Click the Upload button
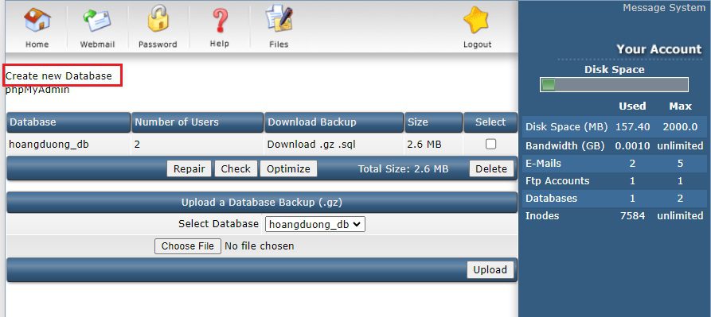The height and width of the screenshot is (317, 711). (490, 270)
